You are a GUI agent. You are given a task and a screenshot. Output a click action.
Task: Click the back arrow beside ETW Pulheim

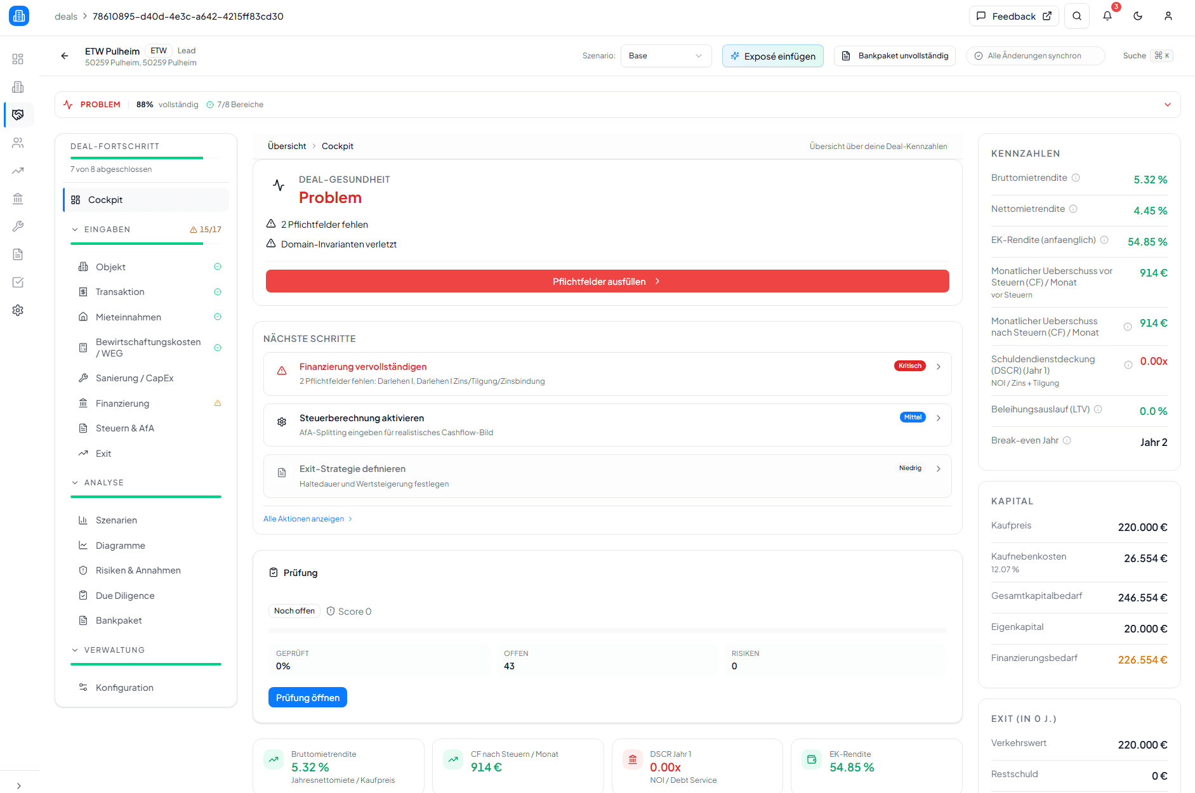(65, 56)
